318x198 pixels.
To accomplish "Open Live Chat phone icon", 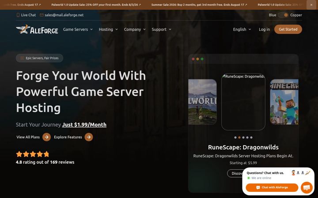I will coord(18,15).
